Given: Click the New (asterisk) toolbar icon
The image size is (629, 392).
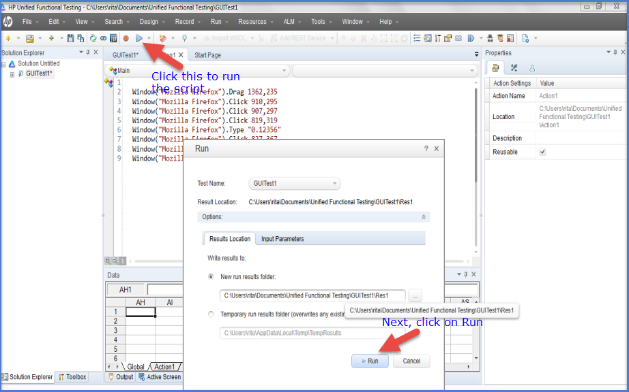Looking at the screenshot, I should coord(8,38).
